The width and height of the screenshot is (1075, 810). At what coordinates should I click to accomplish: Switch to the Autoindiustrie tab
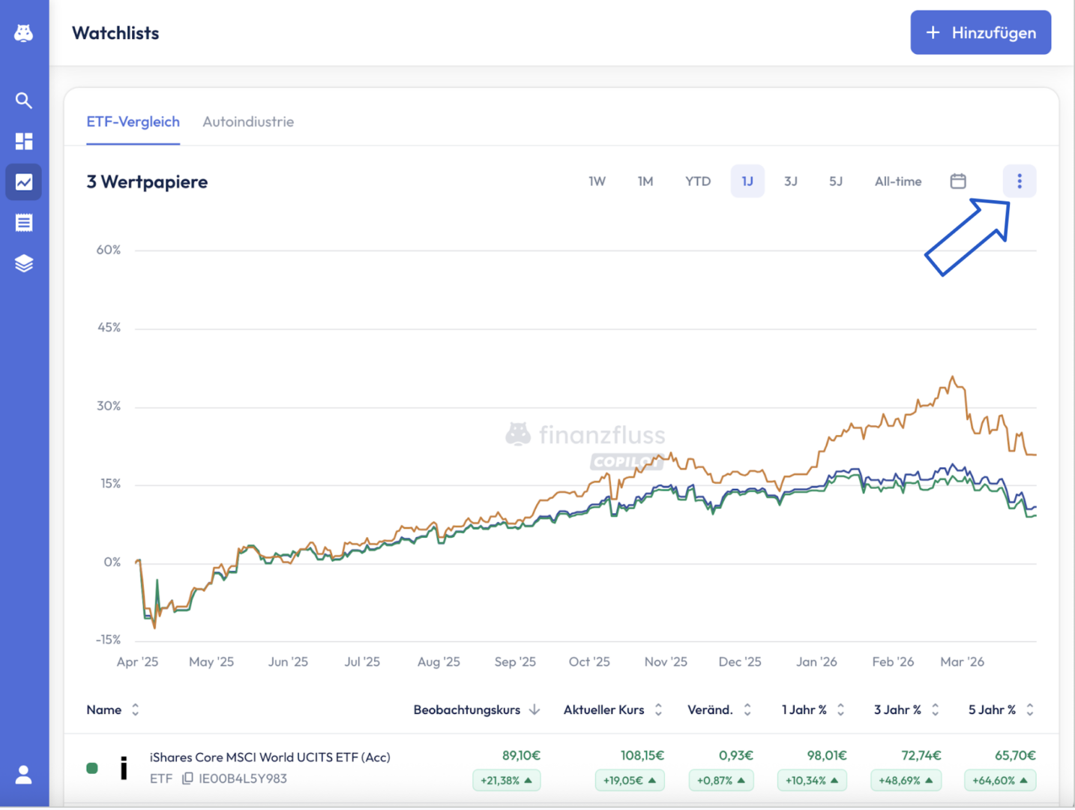point(248,121)
